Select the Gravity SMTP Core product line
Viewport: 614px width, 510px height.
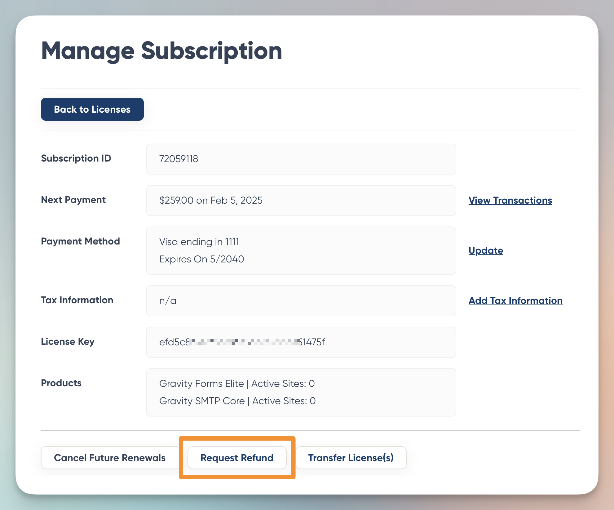click(x=237, y=400)
